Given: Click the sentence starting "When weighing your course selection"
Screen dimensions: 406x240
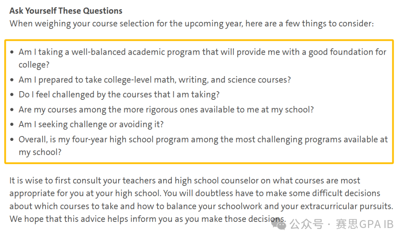Looking at the screenshot, I should [x=192, y=23].
